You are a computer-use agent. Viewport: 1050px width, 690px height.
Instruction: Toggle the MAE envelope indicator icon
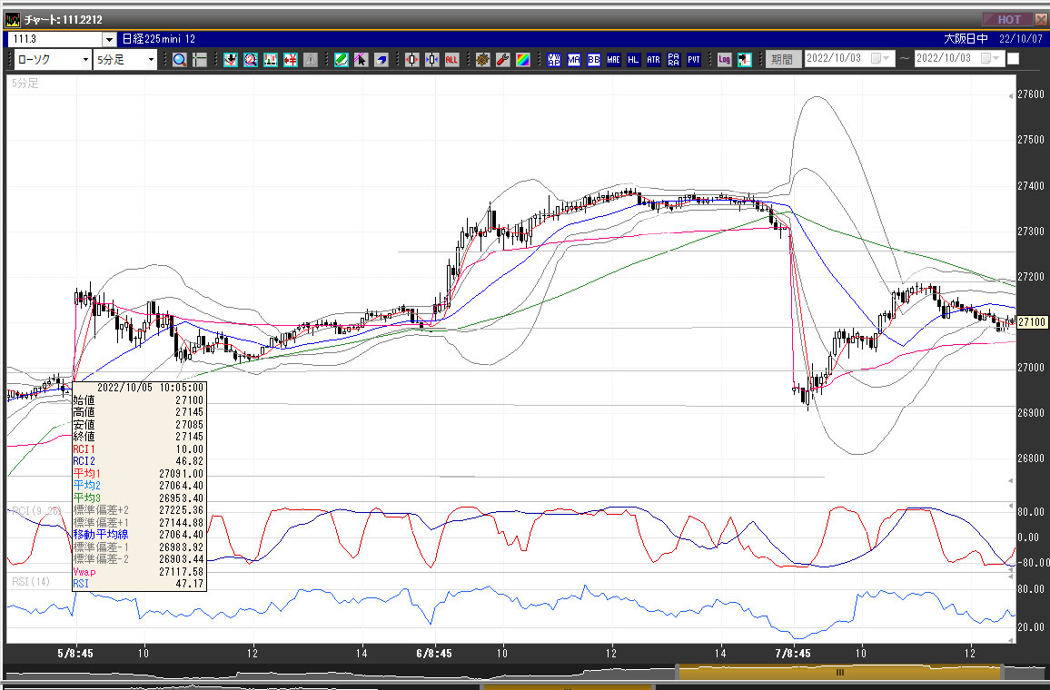613,60
